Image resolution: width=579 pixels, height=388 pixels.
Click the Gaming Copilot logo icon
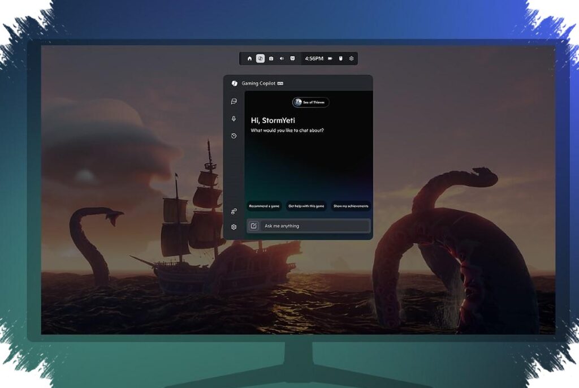234,84
